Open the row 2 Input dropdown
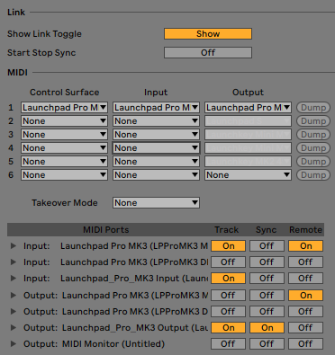The width and height of the screenshot is (335, 355). point(156,121)
